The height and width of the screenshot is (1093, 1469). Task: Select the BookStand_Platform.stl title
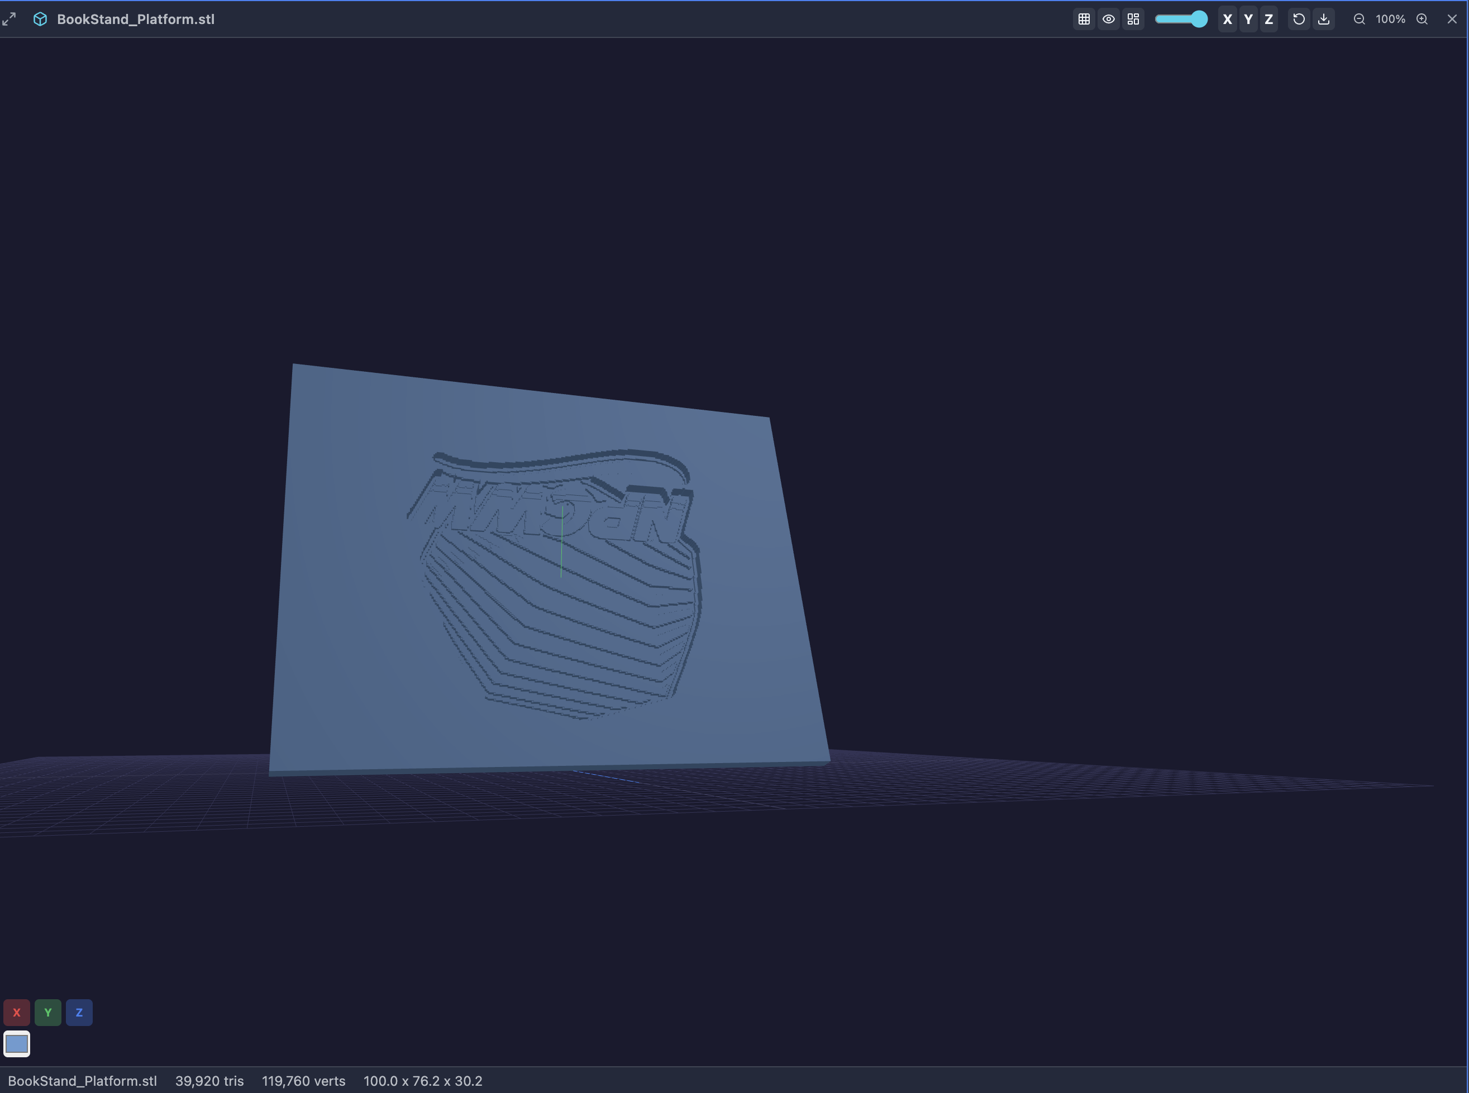136,19
